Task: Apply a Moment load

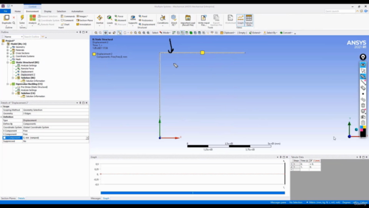Action: (121, 20)
